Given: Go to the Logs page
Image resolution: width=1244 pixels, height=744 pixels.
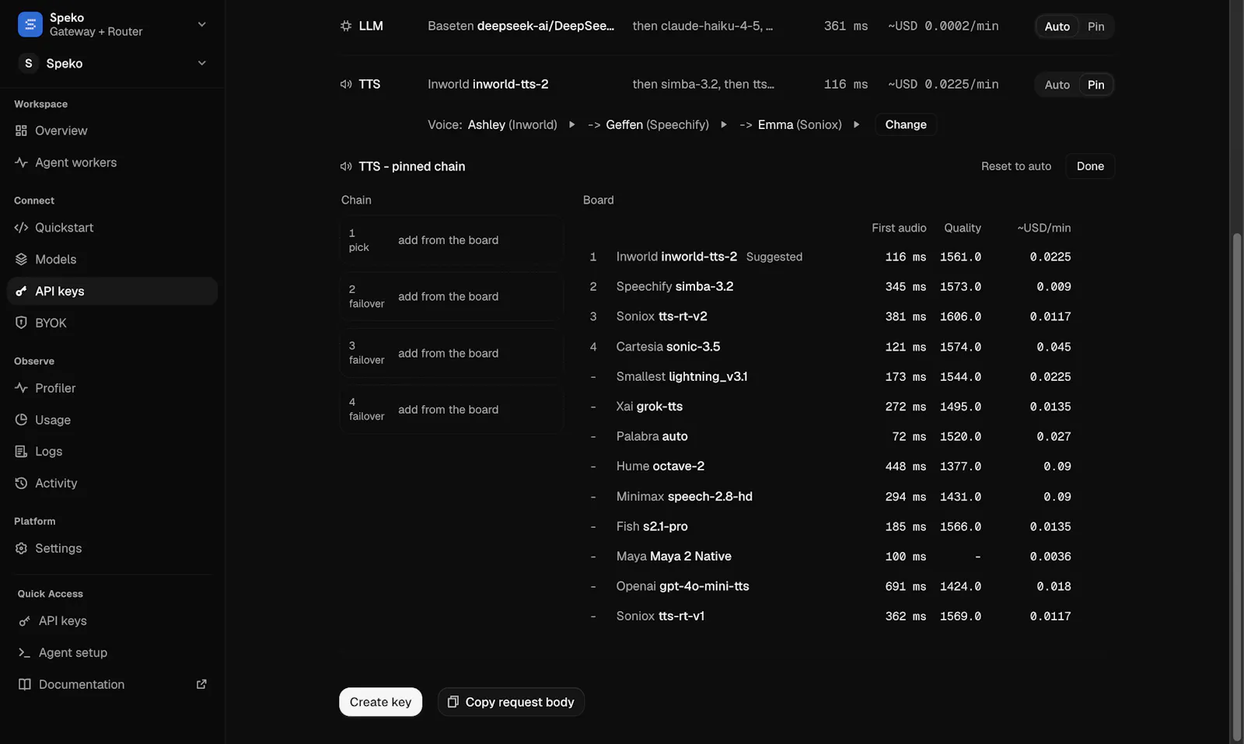Looking at the screenshot, I should (112, 452).
